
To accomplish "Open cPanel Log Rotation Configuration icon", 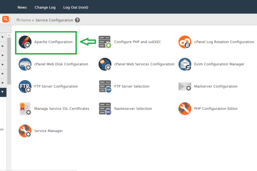I will click(185, 42).
